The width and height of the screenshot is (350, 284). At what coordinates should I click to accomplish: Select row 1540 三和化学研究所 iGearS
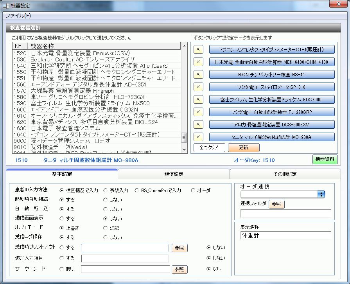tap(97, 66)
